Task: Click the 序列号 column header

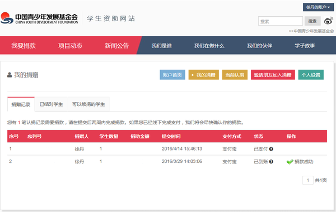Action: click(34, 137)
